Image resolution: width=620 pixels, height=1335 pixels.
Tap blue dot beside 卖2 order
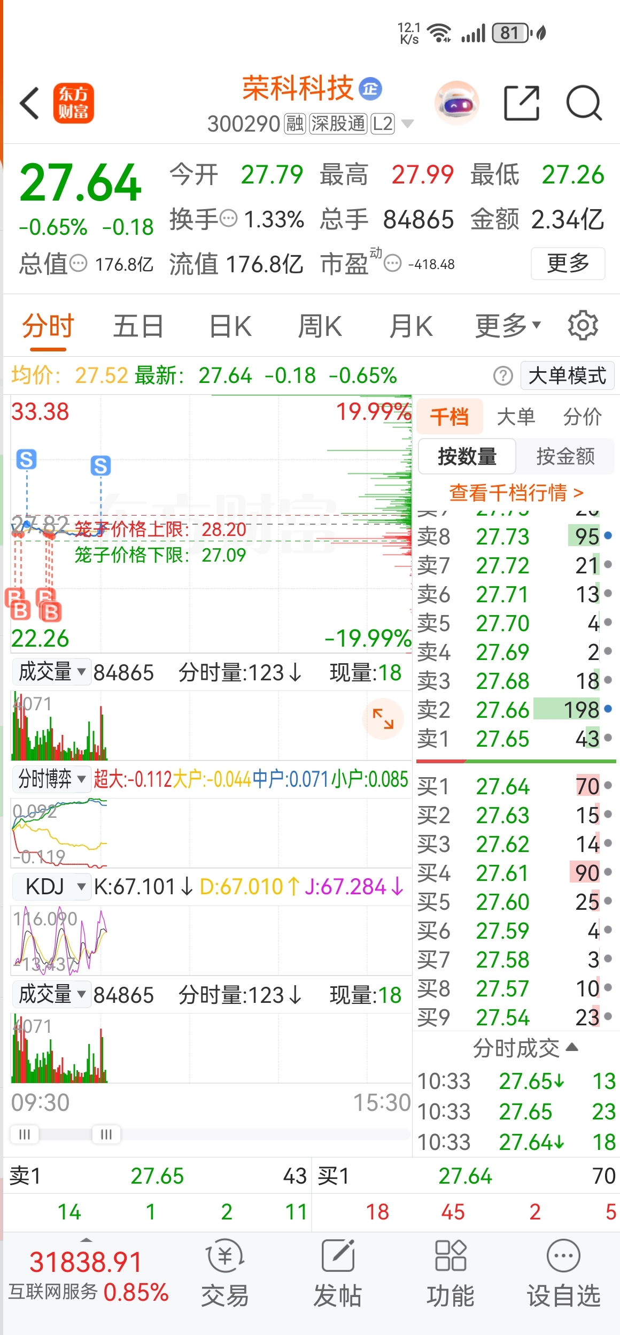(x=608, y=709)
